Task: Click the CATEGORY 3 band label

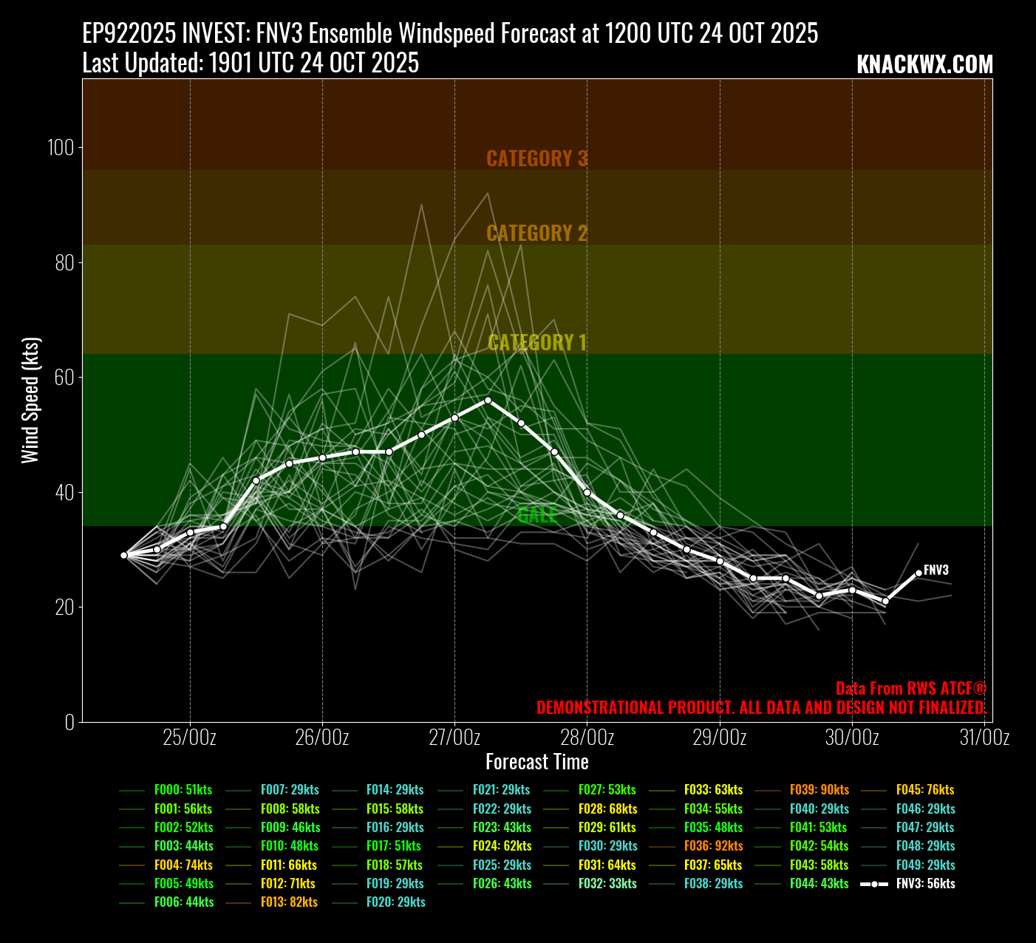Action: click(536, 159)
